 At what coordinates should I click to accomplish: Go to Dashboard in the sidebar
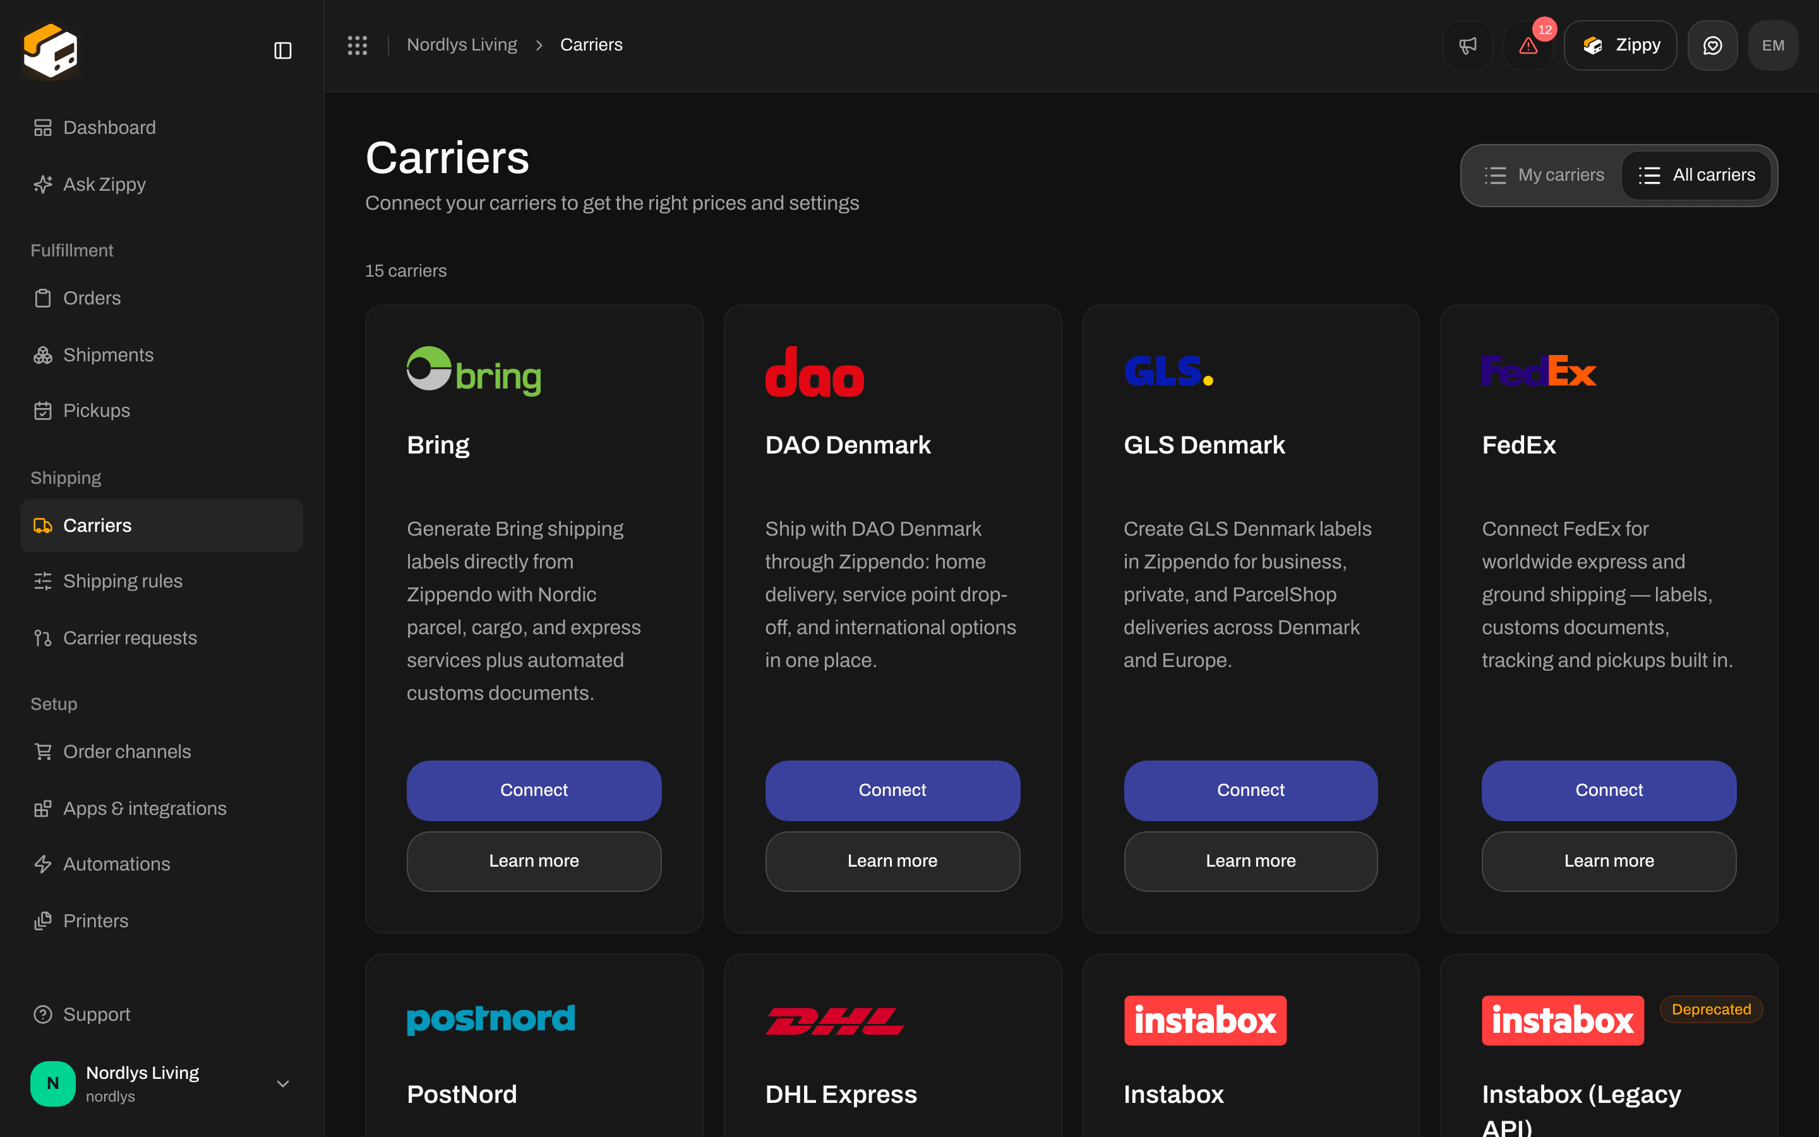[162, 128]
